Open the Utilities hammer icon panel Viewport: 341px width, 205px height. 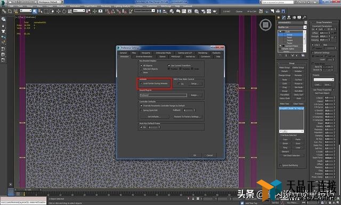click(304, 18)
